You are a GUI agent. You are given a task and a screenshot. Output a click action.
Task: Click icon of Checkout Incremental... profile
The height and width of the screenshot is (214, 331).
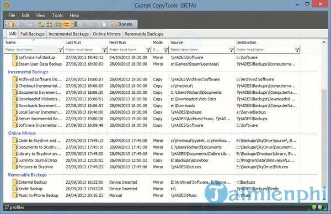click(x=15, y=85)
